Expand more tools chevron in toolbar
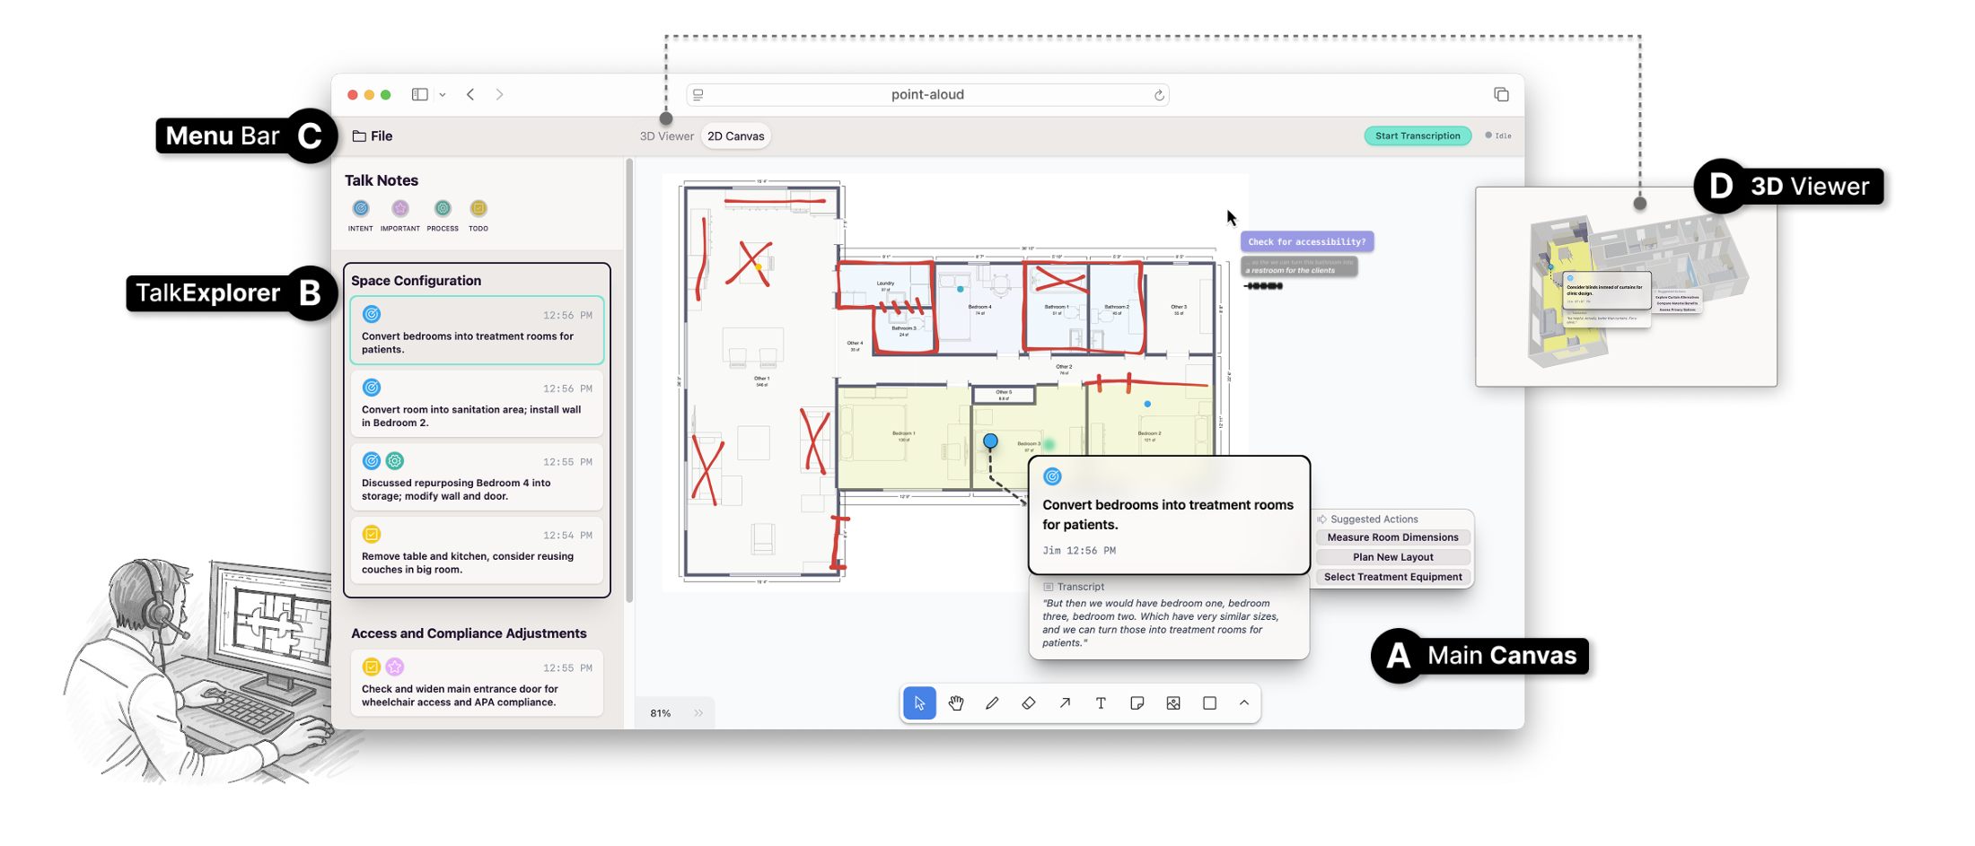 tap(1244, 703)
